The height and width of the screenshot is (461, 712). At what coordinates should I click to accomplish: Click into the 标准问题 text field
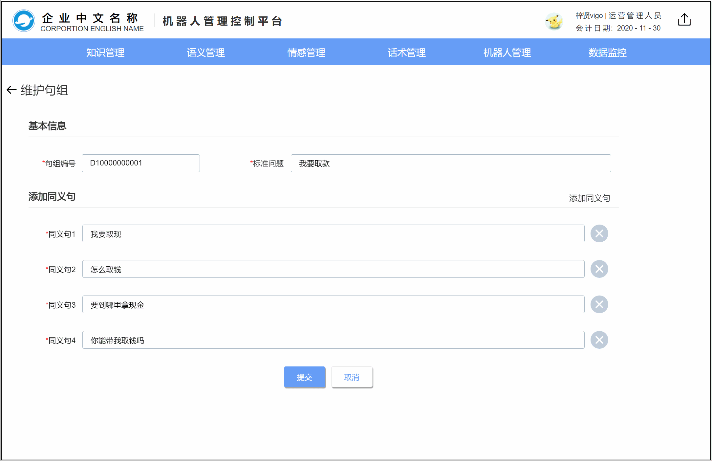pyautogui.click(x=450, y=163)
